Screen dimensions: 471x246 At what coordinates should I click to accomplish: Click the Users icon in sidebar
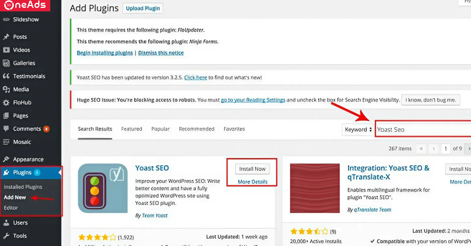[6, 222]
